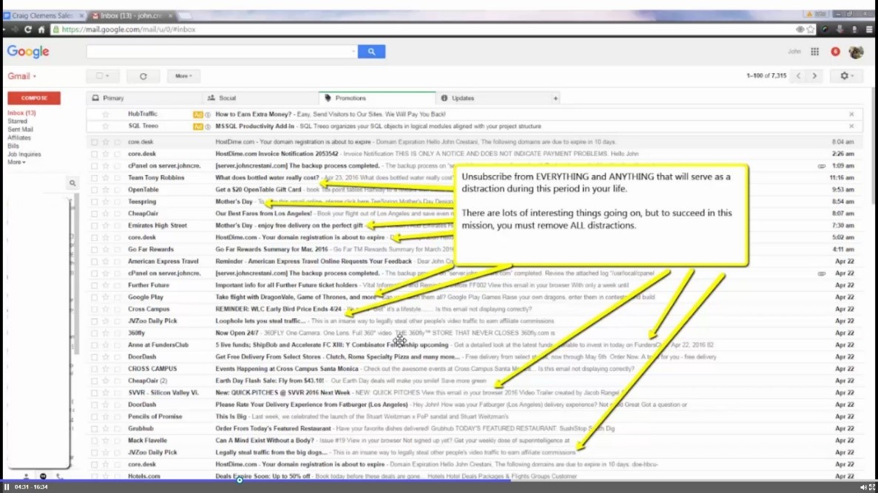
Task: Bookmark page with star icon
Action: 811,30
